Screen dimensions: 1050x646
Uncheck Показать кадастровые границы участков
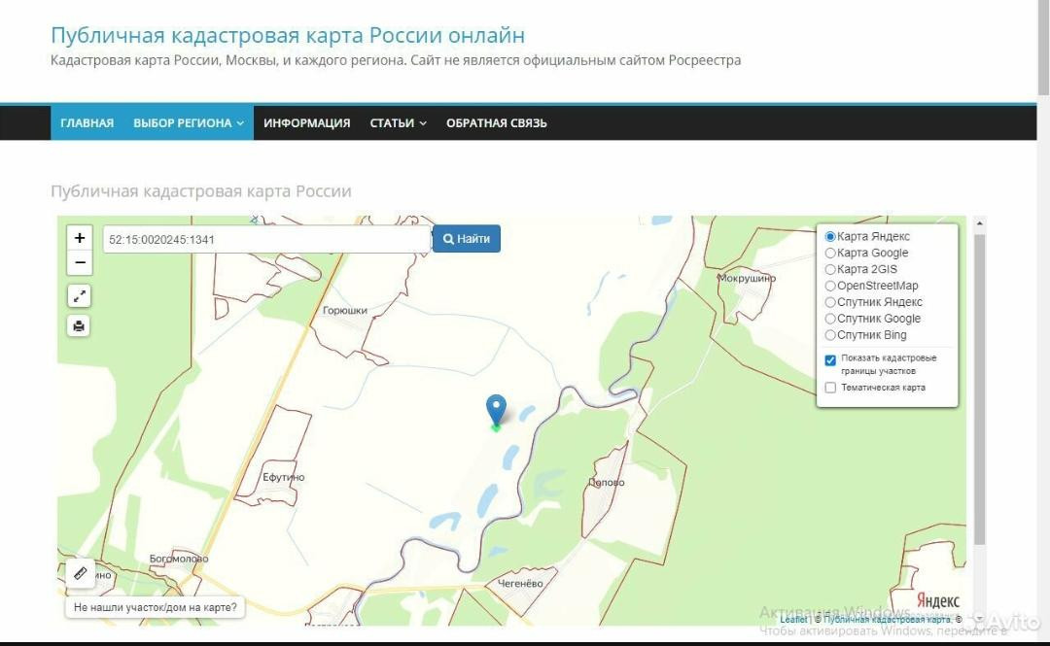(x=830, y=360)
